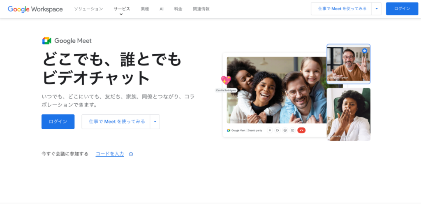
Task: Click the blue ログイン button in header
Action: point(402,9)
